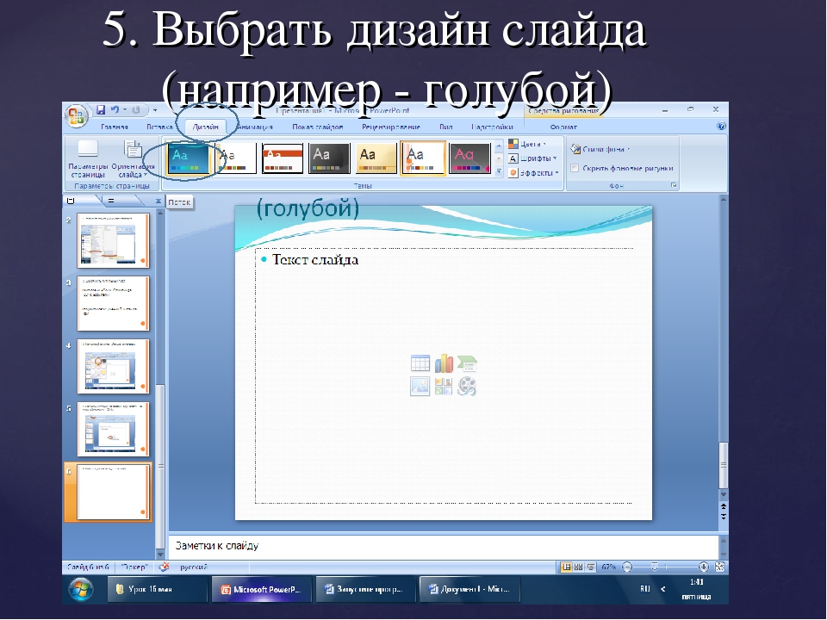Switch to Урок 16 мая taskbar button
Screen dimensions: 827x620
coord(157,589)
